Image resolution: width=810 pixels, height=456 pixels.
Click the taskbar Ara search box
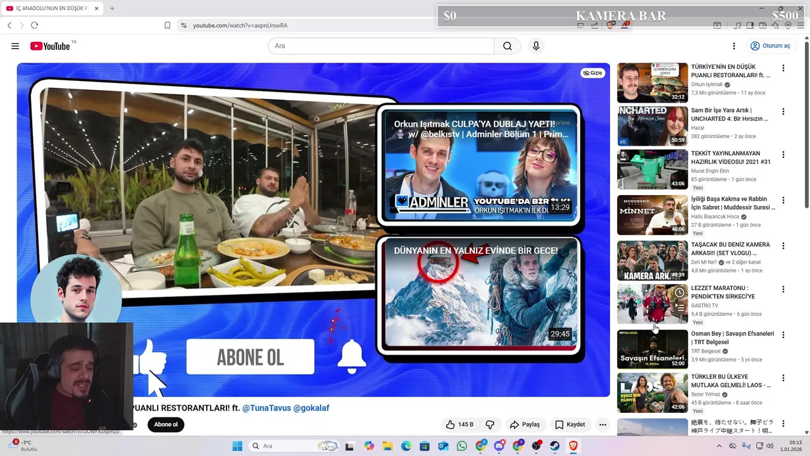294,446
